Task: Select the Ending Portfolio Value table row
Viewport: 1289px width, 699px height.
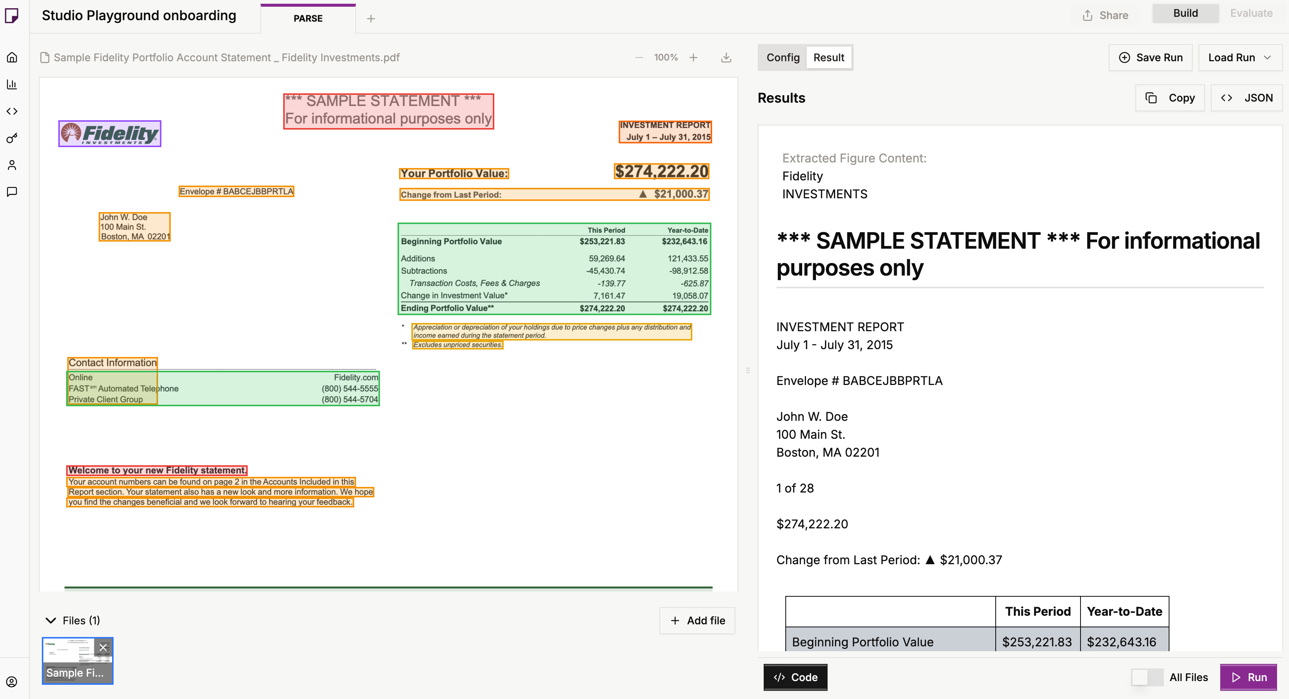Action: [554, 308]
